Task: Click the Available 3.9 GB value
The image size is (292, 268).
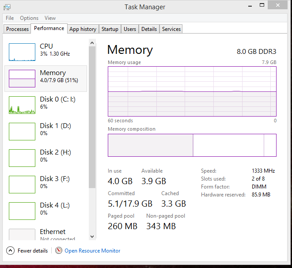Action: (154, 181)
